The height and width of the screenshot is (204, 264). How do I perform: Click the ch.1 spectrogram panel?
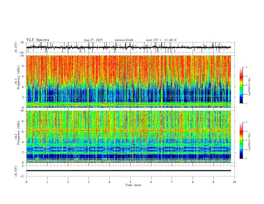tap(129, 81)
